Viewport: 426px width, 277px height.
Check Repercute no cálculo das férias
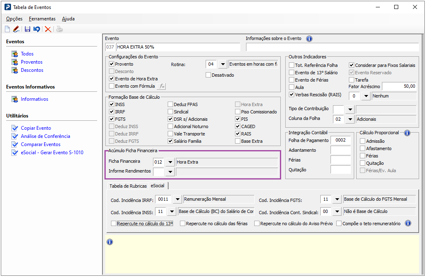pyautogui.click(x=182, y=224)
